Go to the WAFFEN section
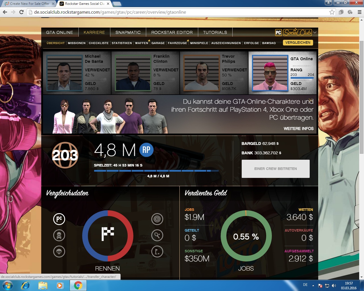 (142, 43)
